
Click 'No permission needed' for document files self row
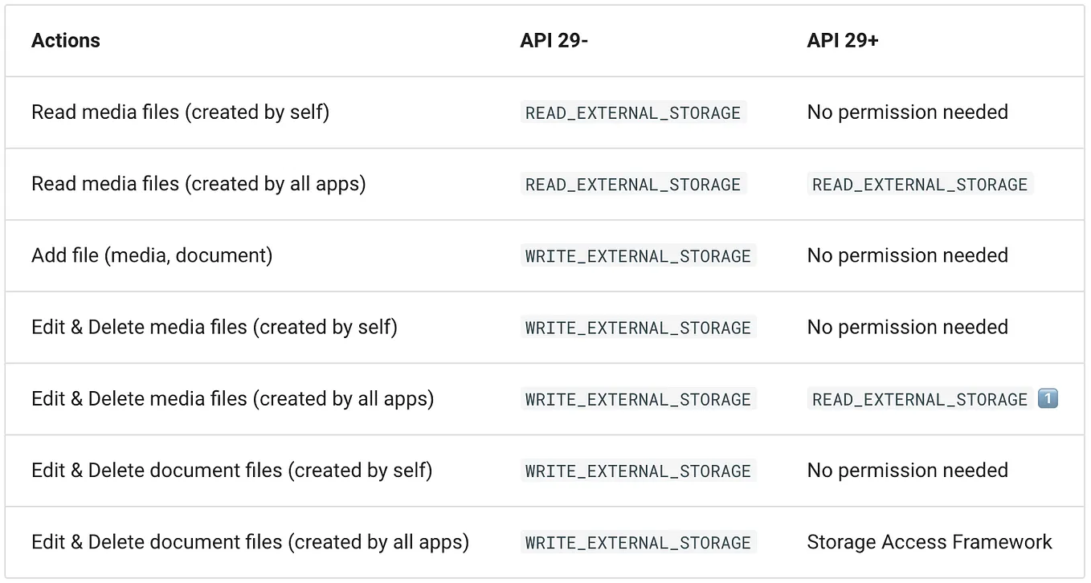(x=908, y=470)
